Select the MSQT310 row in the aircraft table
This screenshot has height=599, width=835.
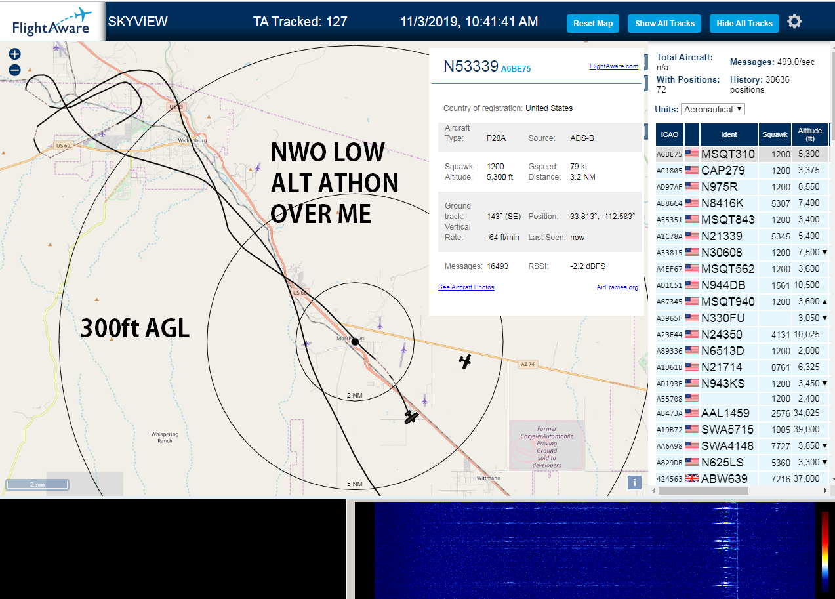coord(743,154)
